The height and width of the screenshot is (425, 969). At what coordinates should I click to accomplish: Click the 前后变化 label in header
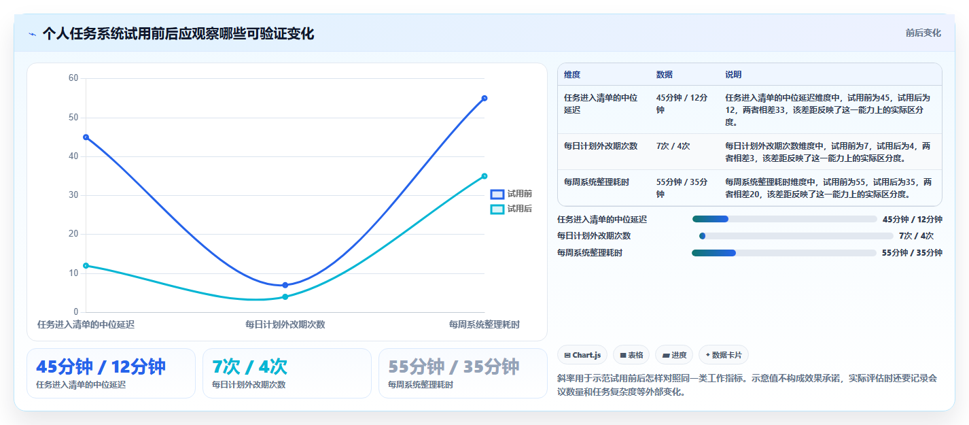(x=923, y=33)
